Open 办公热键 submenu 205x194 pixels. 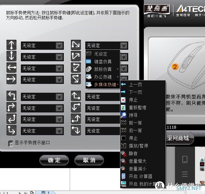pyautogui.click(x=103, y=77)
